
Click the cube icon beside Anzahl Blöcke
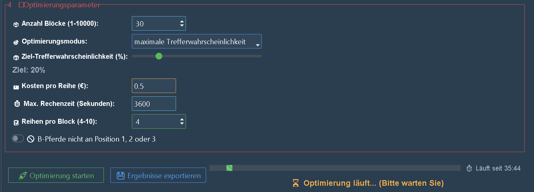coord(16,24)
